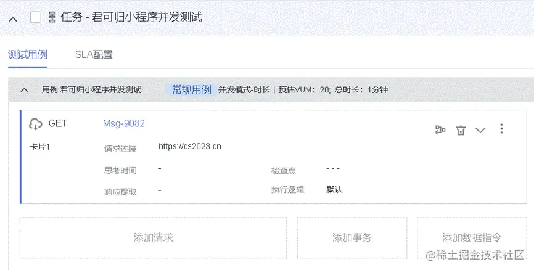Click the task icon before 任务 title
This screenshot has height=270, width=534.
(52, 17)
